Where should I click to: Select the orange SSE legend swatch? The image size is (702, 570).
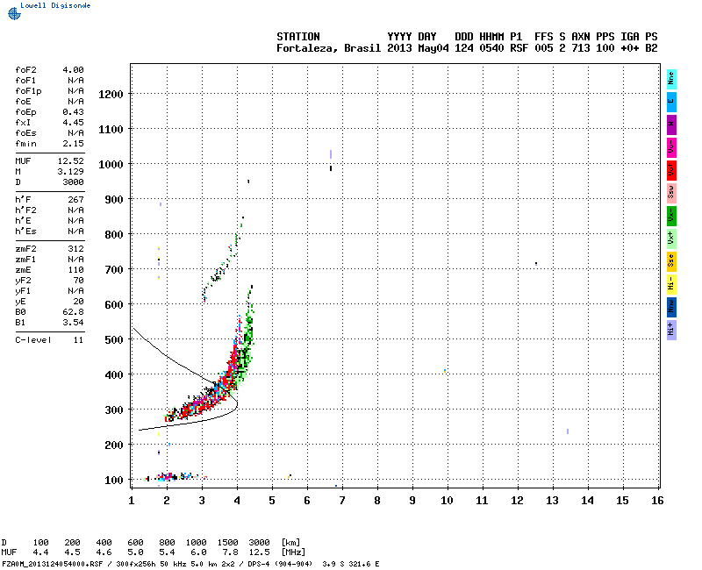pos(671,261)
